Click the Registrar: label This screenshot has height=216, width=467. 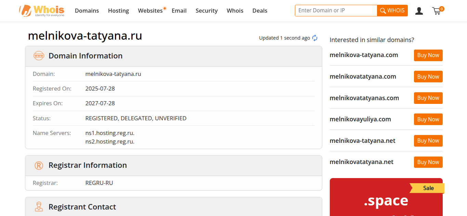coord(45,183)
